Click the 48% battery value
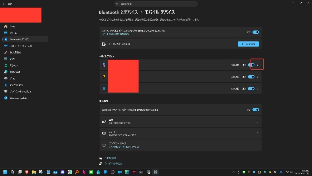Screen dimensions: 312x176 (233, 77)
